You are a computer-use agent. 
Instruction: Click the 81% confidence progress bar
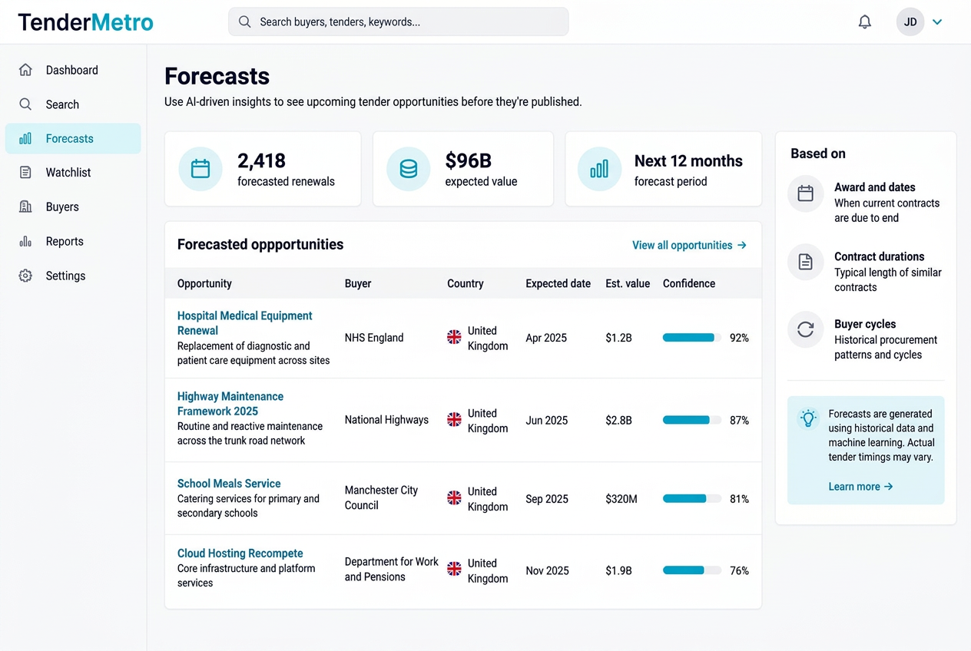tap(692, 499)
